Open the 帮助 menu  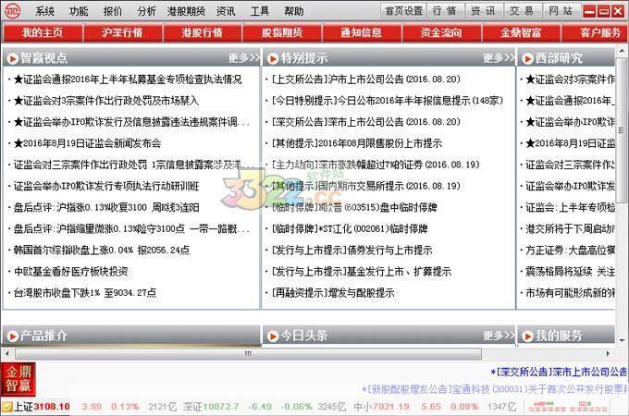293,11
